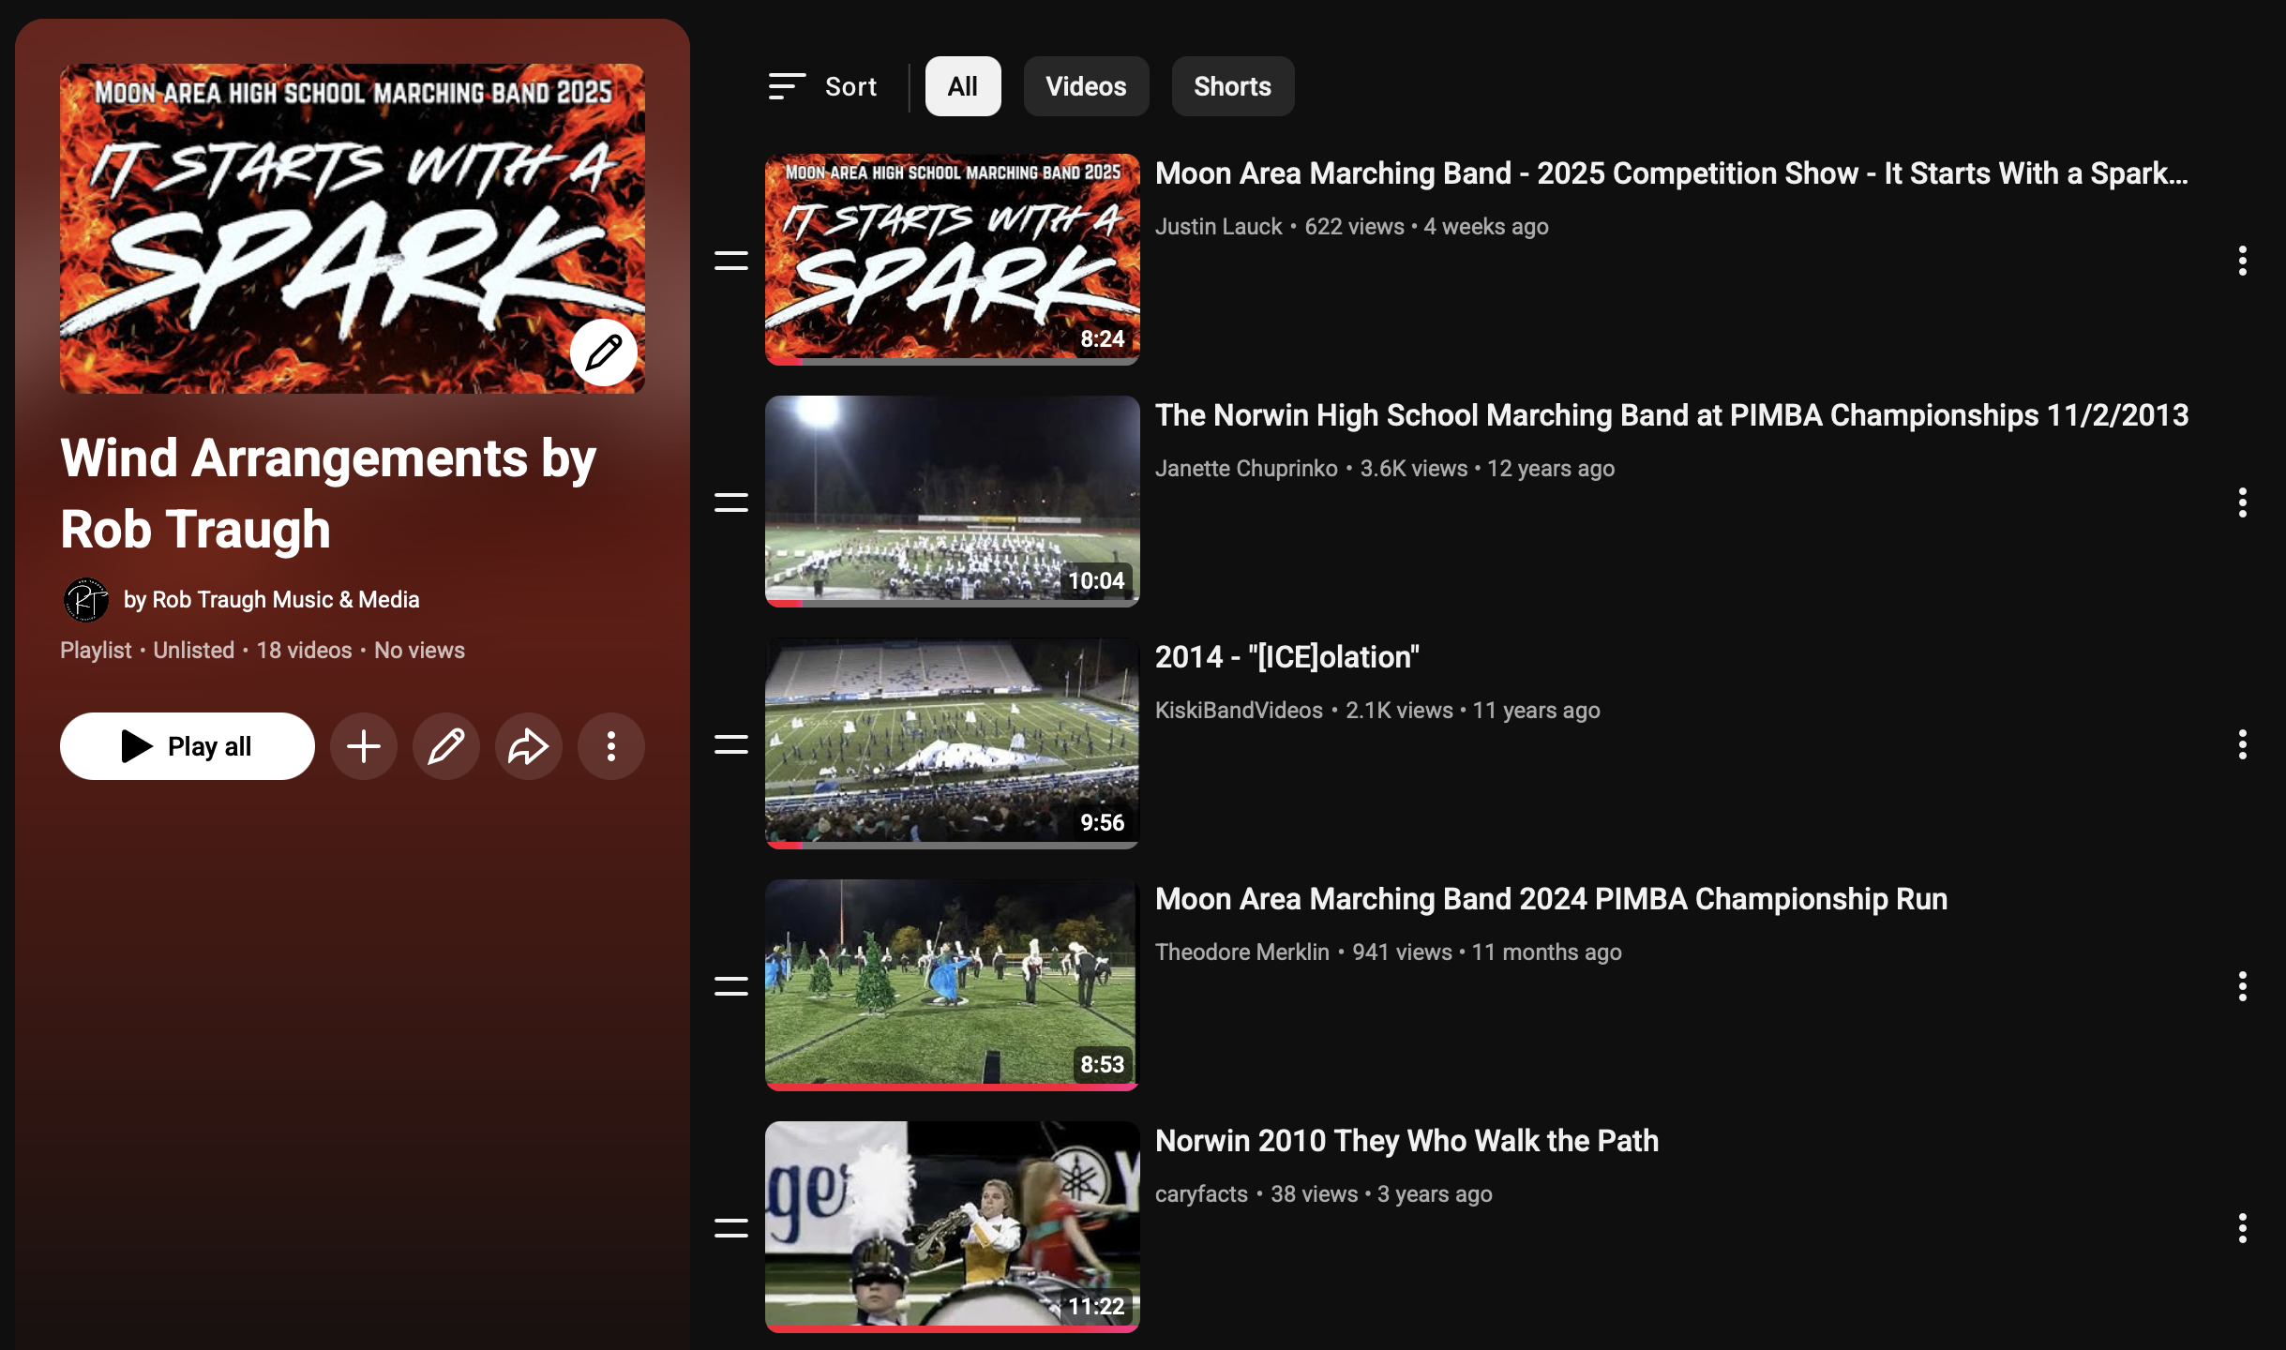Open Justin Lauck channel link
The height and width of the screenshot is (1350, 2286).
pos(1218,227)
